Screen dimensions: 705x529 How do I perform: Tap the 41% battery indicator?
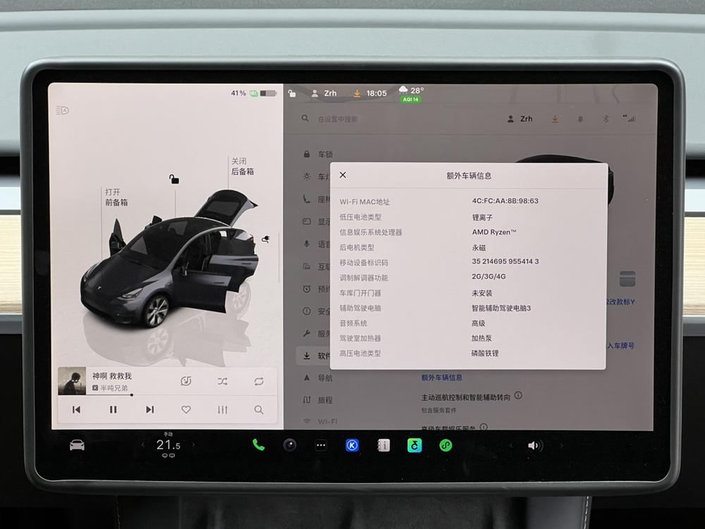click(x=253, y=93)
